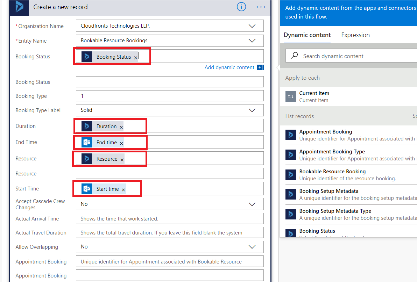Open the Allow Overlapping dropdown
417x282 pixels.
point(252,247)
